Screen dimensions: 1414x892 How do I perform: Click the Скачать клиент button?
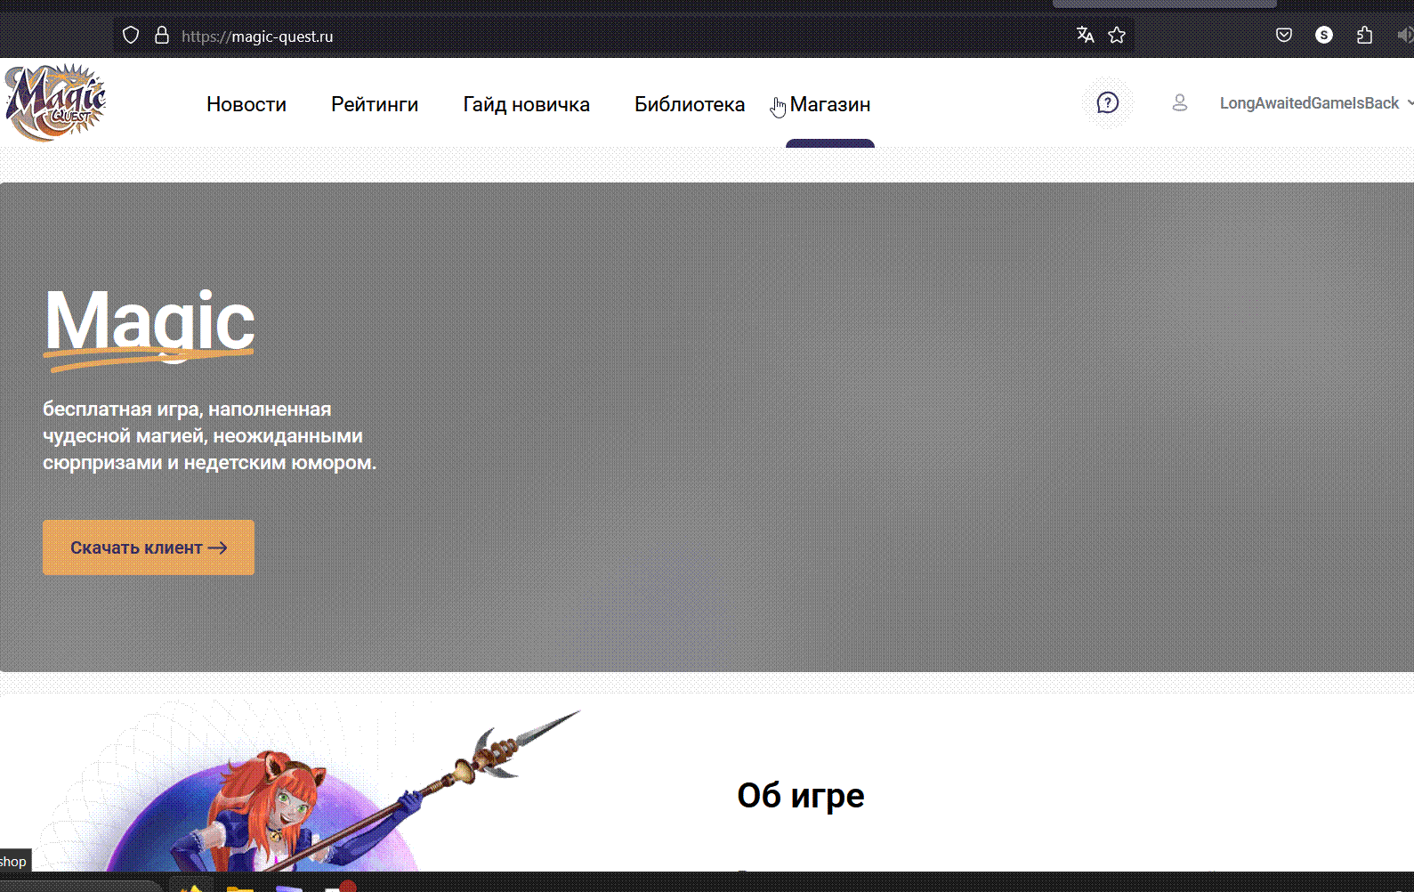click(x=149, y=547)
